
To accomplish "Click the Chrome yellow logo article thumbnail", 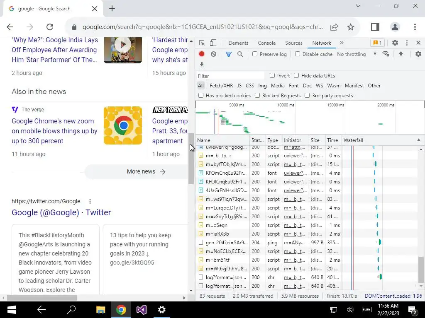I will tap(123, 125).
